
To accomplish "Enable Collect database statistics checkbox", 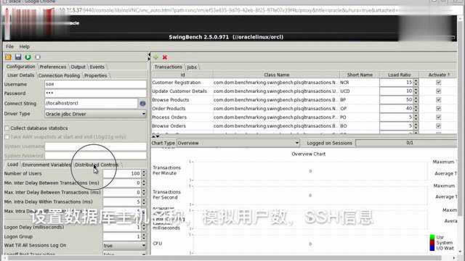I will 7,128.
